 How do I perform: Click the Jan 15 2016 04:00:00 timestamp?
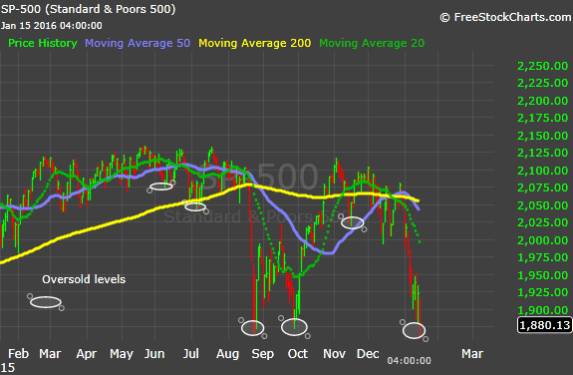tap(52, 26)
